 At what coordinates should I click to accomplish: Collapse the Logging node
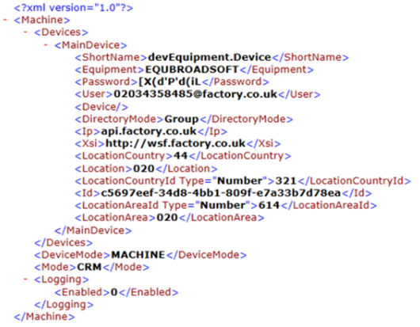25,279
